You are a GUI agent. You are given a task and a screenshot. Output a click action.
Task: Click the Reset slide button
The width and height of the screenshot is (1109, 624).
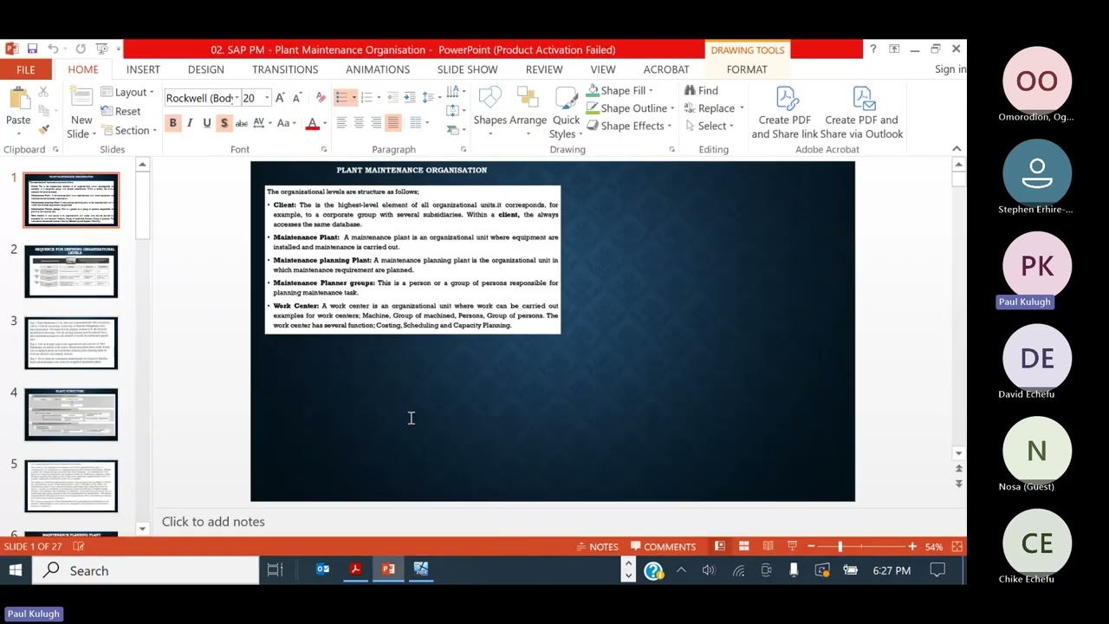(x=120, y=111)
